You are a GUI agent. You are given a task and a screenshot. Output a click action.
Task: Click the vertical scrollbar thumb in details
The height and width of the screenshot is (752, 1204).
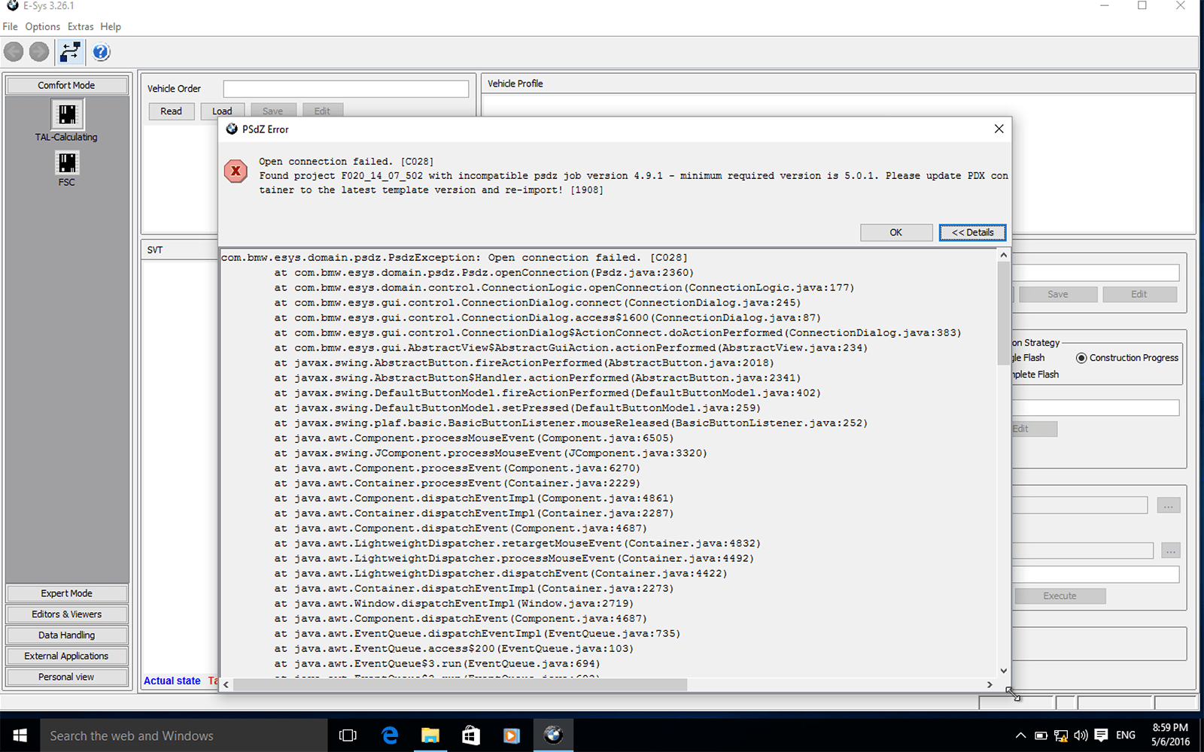tap(1003, 313)
